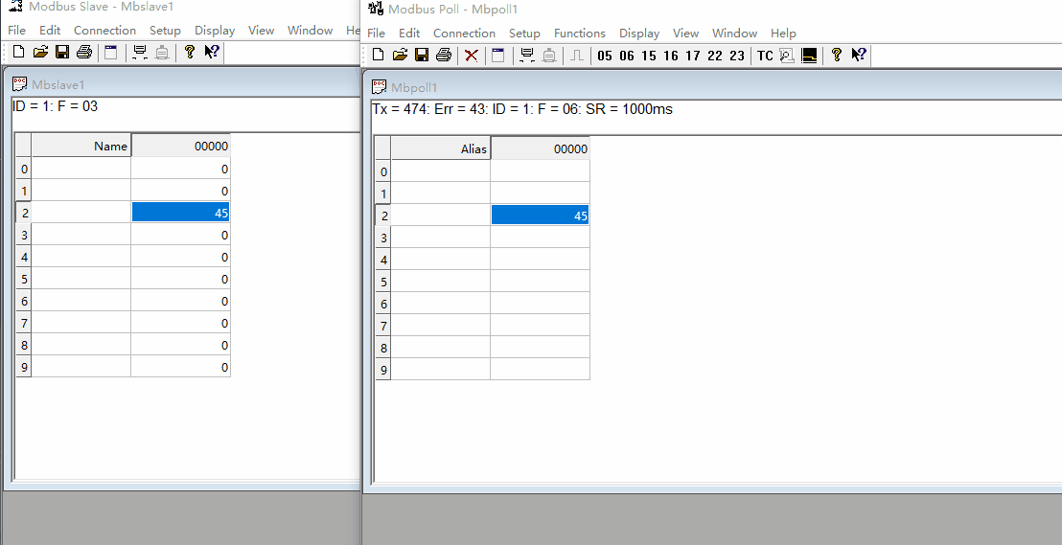Click the Connect icon in Modbus Slave toolbar

pyautogui.click(x=140, y=52)
